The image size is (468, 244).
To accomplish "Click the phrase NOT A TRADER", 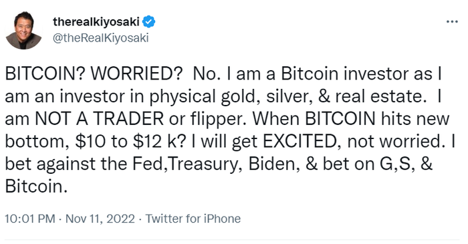I will pyautogui.click(x=100, y=118).
